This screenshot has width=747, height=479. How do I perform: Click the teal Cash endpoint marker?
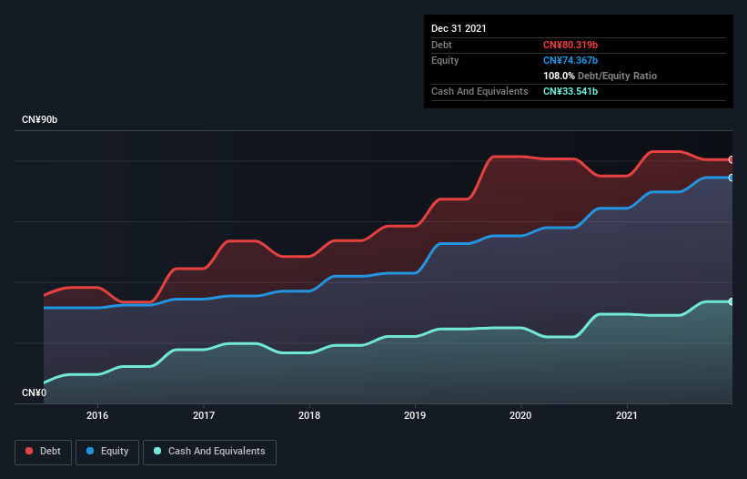tap(732, 301)
